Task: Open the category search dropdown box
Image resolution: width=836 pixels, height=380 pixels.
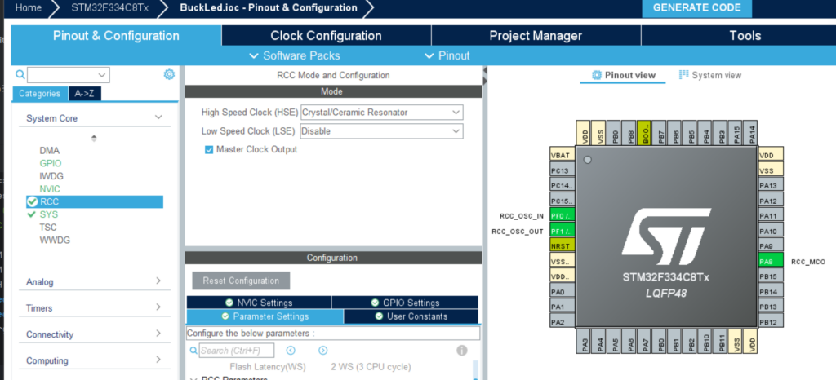Action: [69, 74]
